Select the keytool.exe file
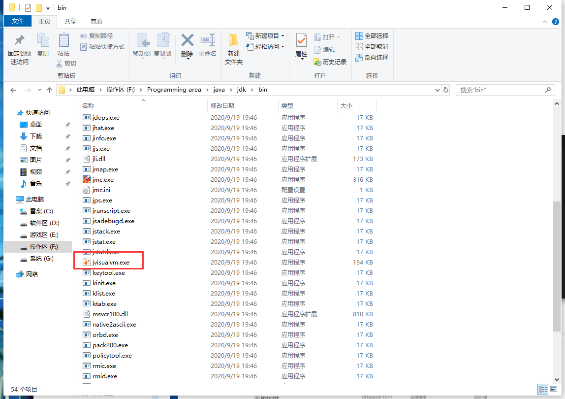 coord(108,273)
